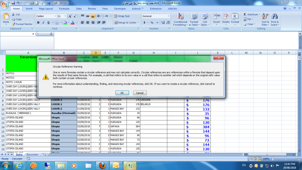
Task: Increase decimal places
Action: pos(163,23)
